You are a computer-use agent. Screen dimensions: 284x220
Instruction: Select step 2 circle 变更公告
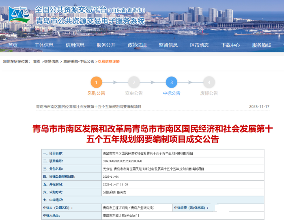pos(134,82)
